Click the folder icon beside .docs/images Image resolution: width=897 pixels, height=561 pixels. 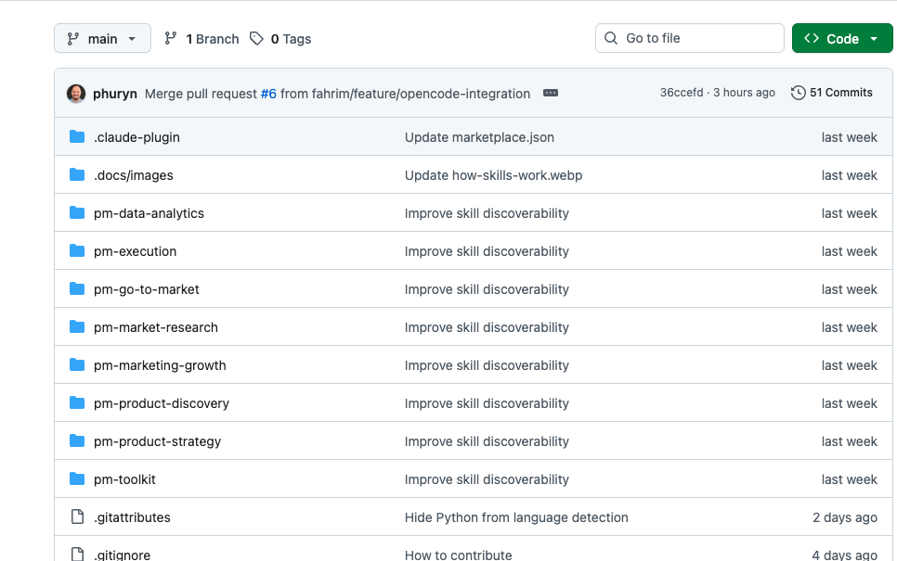[77, 175]
